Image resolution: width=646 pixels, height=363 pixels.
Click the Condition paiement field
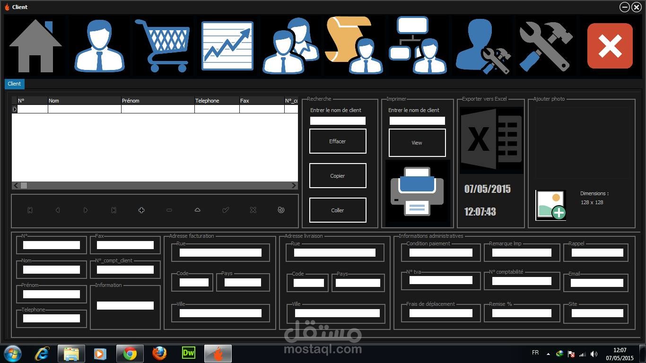[441, 253]
